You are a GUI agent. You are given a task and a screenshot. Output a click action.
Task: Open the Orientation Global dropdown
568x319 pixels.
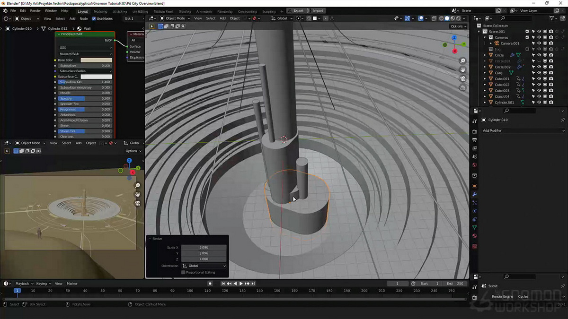204,266
